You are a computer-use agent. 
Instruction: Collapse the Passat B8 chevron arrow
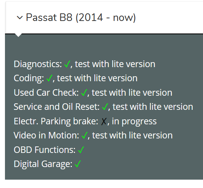pyautogui.click(x=20, y=18)
